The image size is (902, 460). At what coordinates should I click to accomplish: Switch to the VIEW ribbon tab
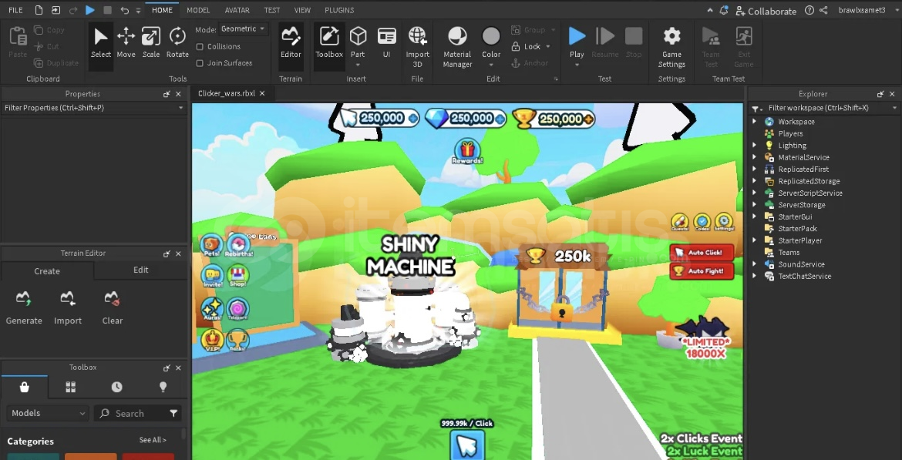[x=302, y=10]
